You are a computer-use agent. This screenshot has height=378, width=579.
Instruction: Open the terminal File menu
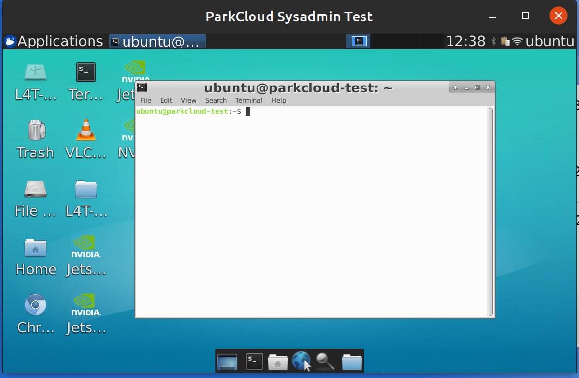[x=145, y=100]
